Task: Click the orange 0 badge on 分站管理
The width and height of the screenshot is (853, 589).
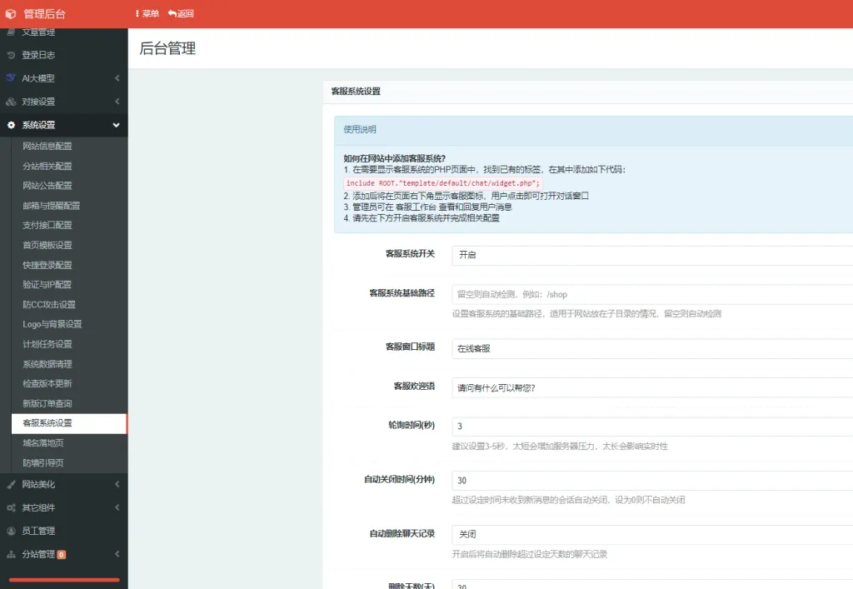Action: (62, 555)
